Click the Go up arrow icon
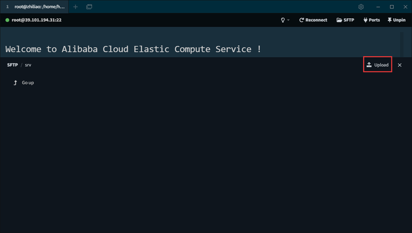412x233 pixels. (15, 83)
